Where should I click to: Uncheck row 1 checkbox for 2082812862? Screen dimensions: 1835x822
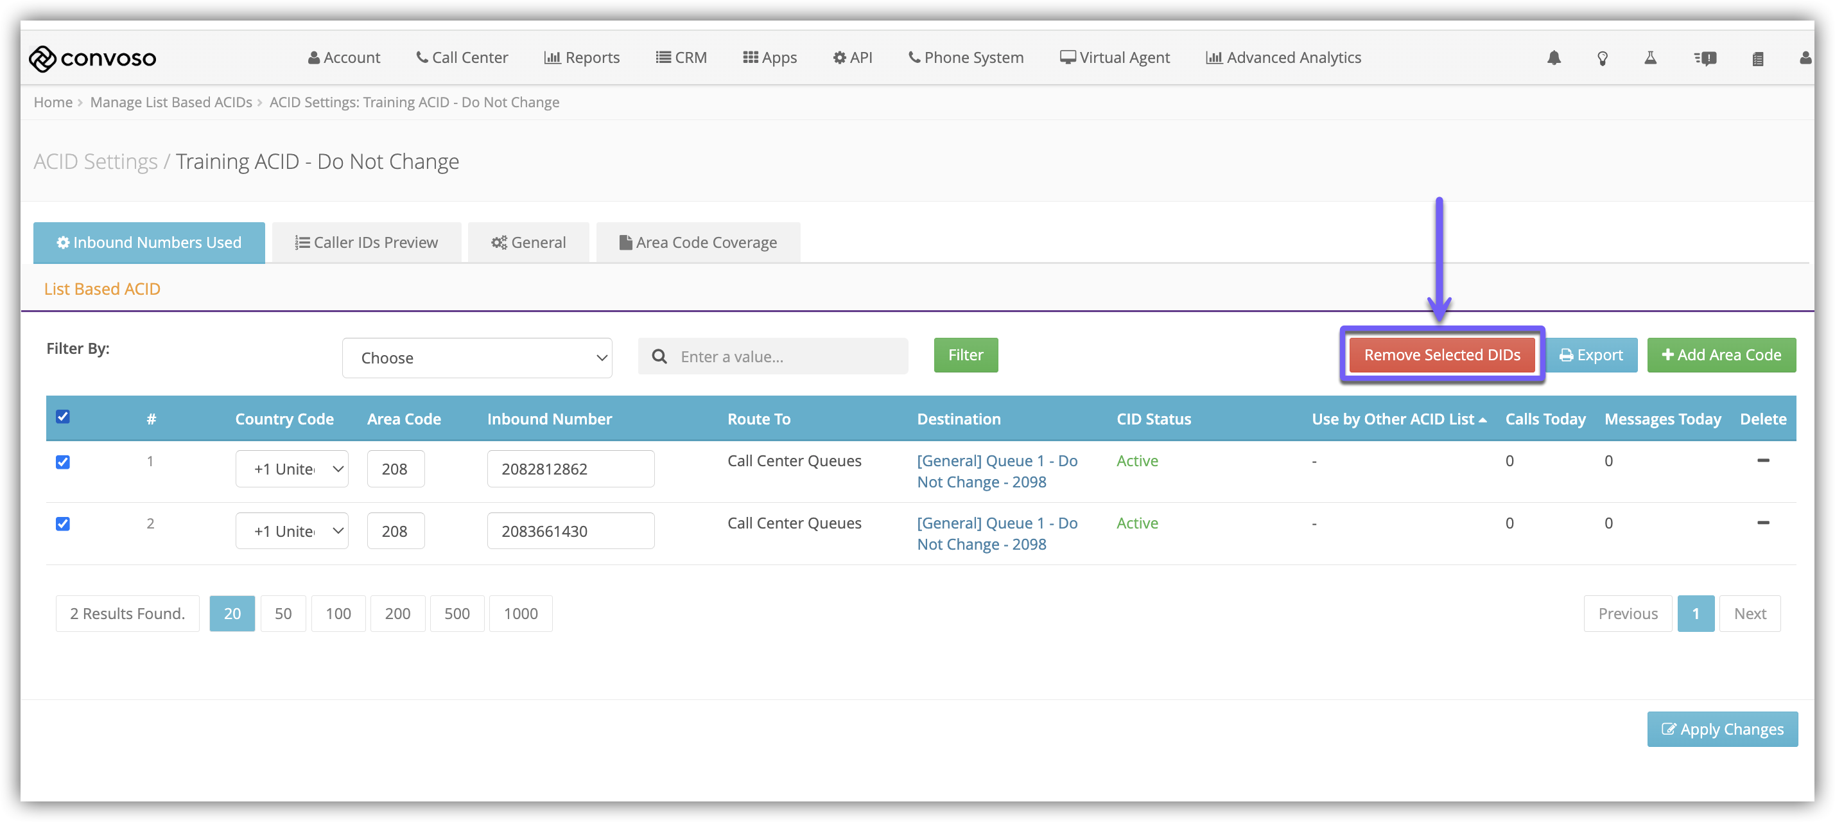click(63, 462)
